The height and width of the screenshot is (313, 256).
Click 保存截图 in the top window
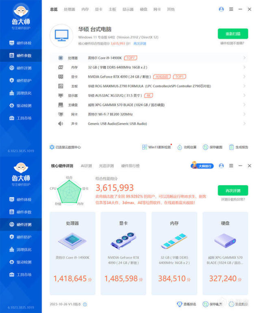213,147
